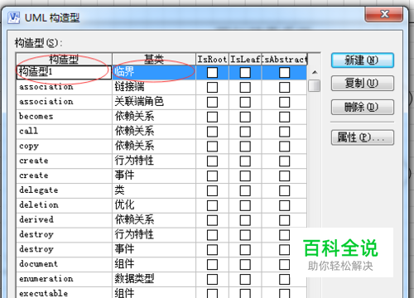Select the becomes stereotype name
The image size is (414, 298).
[x=36, y=116]
